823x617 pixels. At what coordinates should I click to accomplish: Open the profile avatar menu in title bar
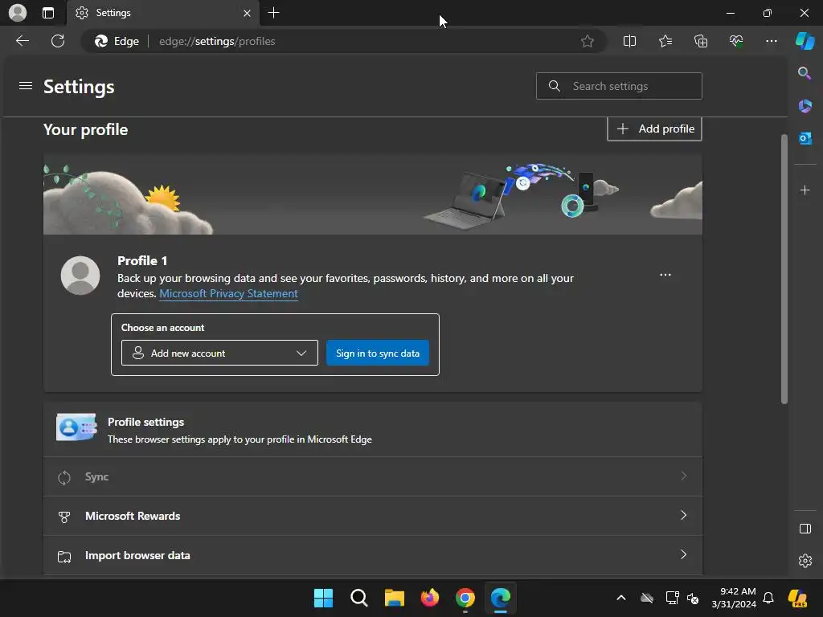[18, 13]
